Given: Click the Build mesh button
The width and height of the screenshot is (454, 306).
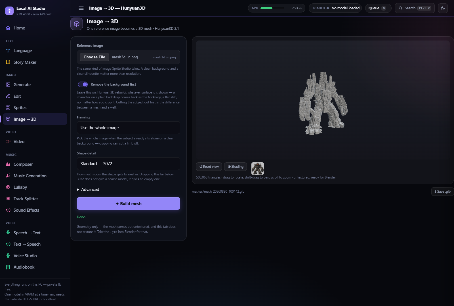Looking at the screenshot, I should 129,203.
